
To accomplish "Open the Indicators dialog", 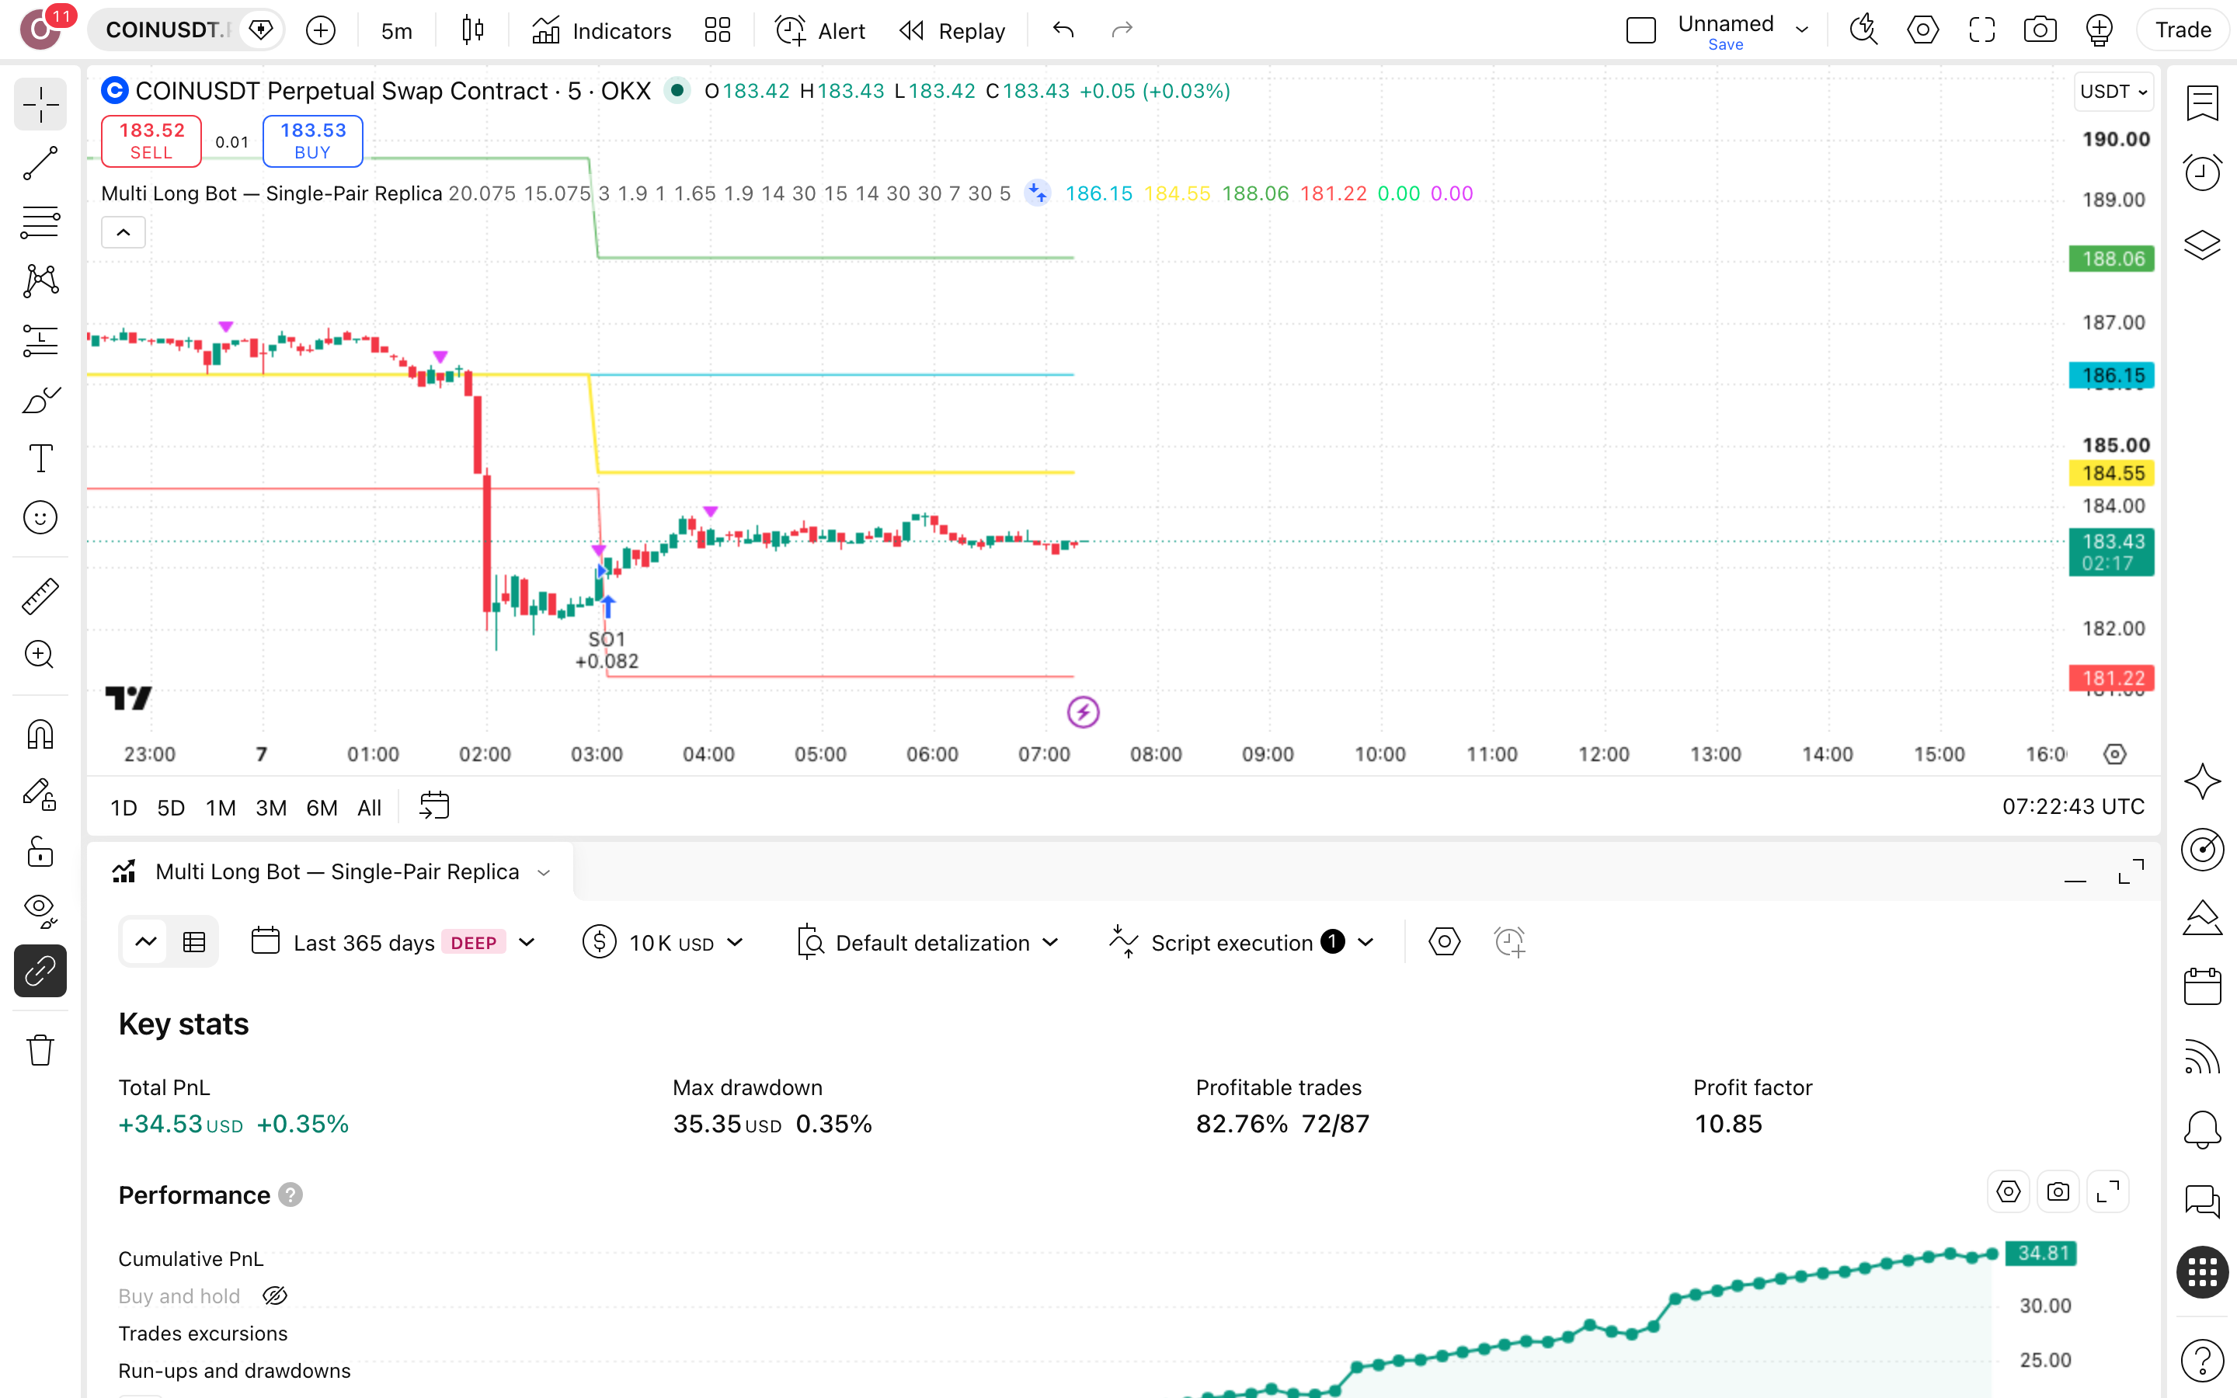I will coord(602,30).
